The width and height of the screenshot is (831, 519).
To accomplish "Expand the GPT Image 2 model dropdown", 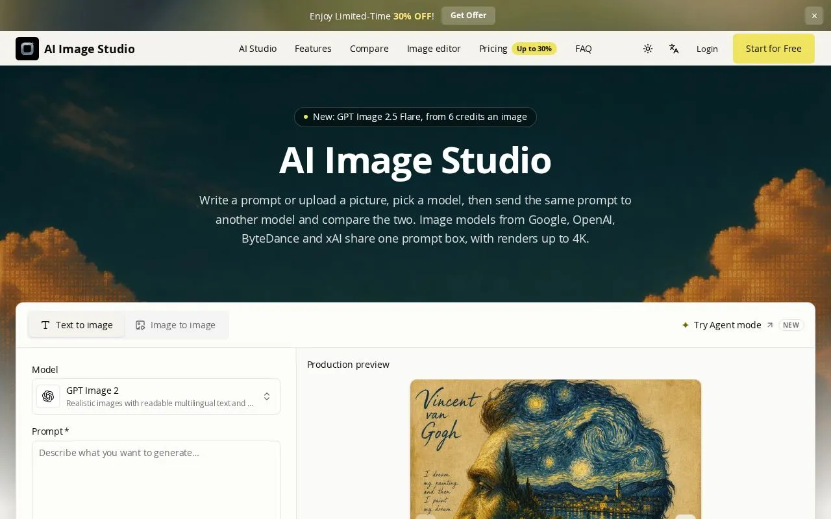I will [156, 396].
